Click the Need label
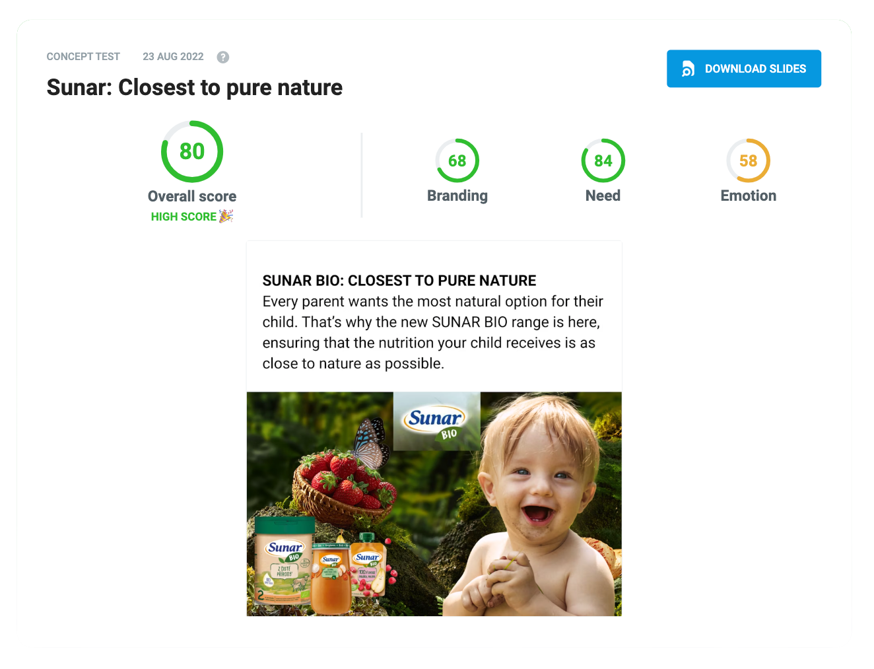 point(603,195)
